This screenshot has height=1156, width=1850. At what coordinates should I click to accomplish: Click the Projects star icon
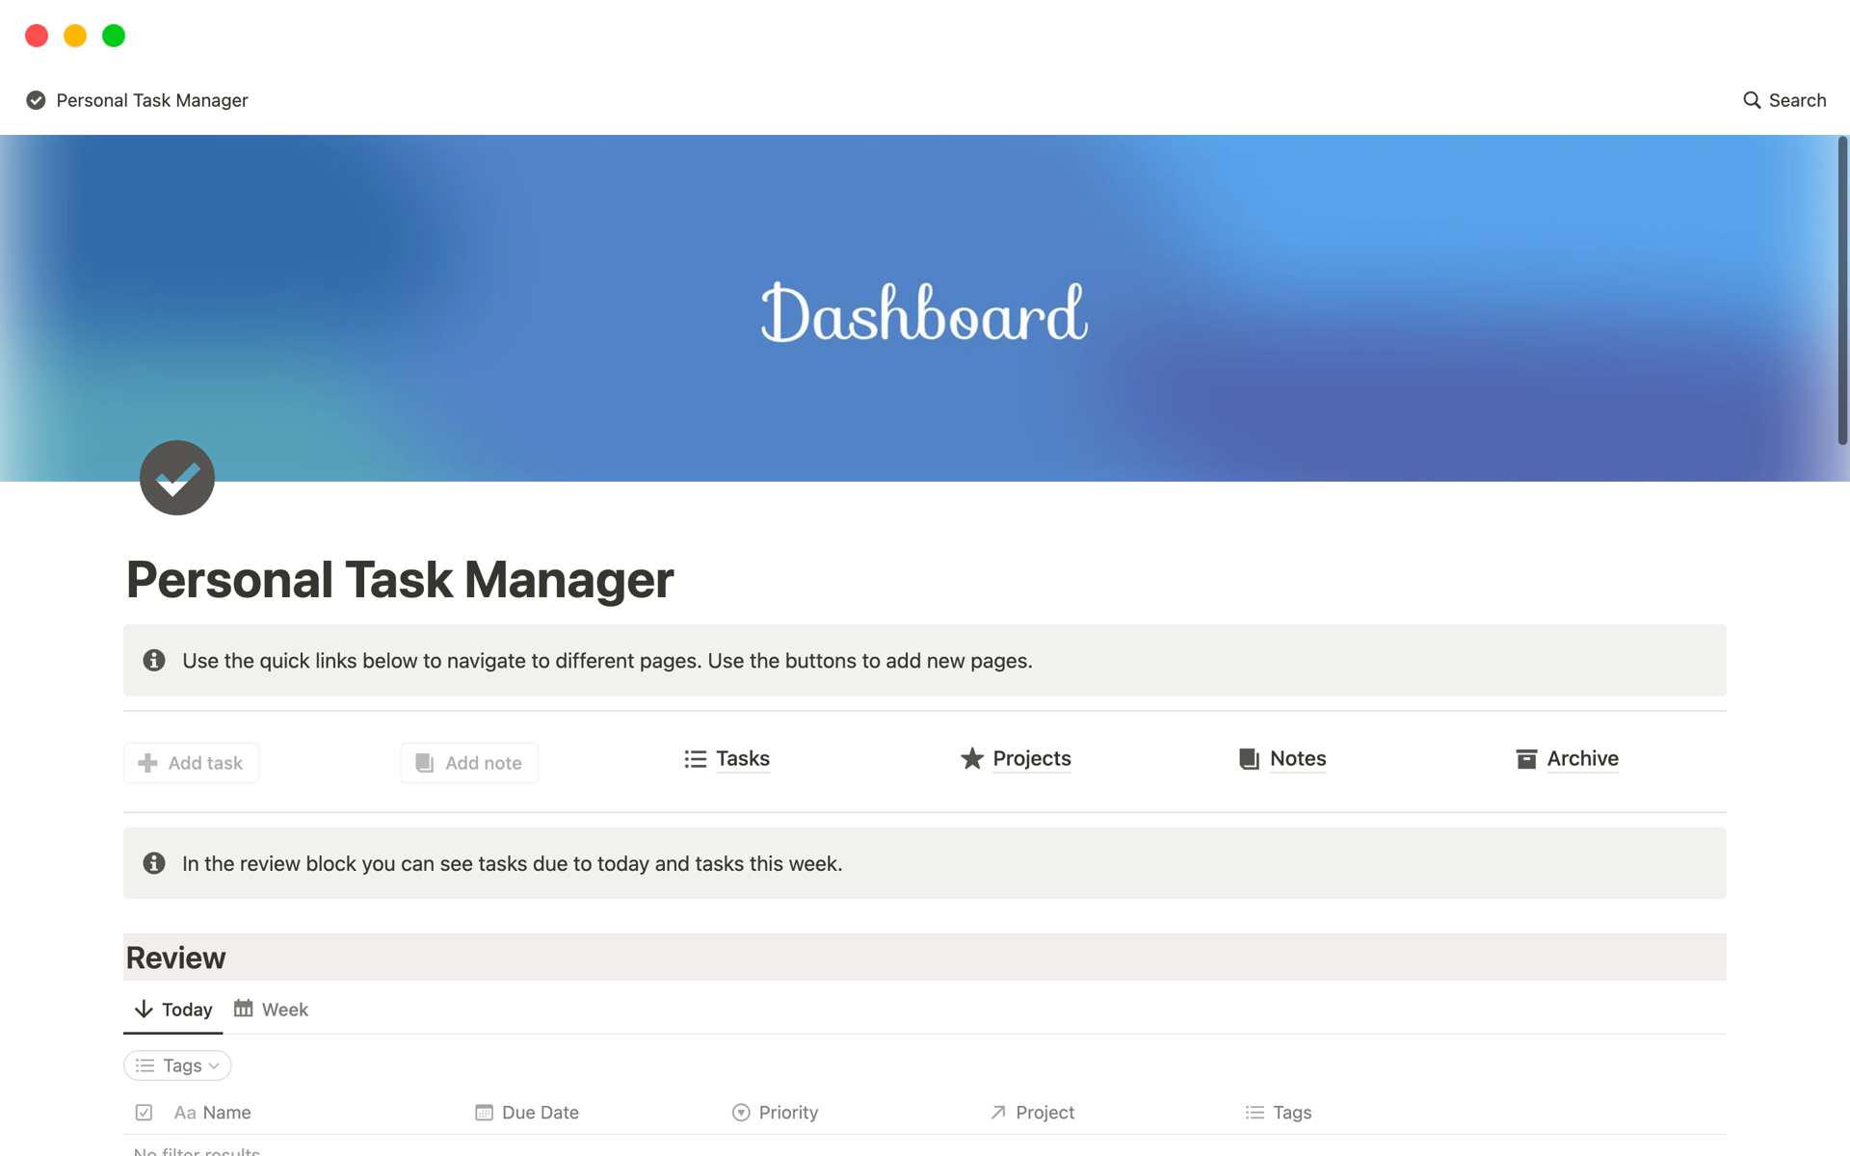[x=971, y=758]
